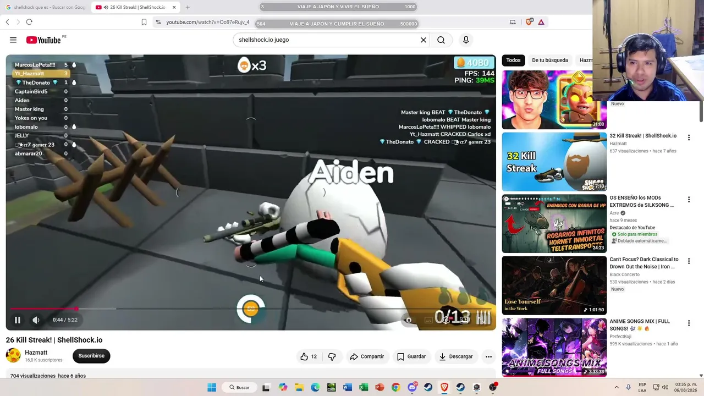Open video settings gear in the player
Viewport: 704px width, 396px height.
(447, 320)
